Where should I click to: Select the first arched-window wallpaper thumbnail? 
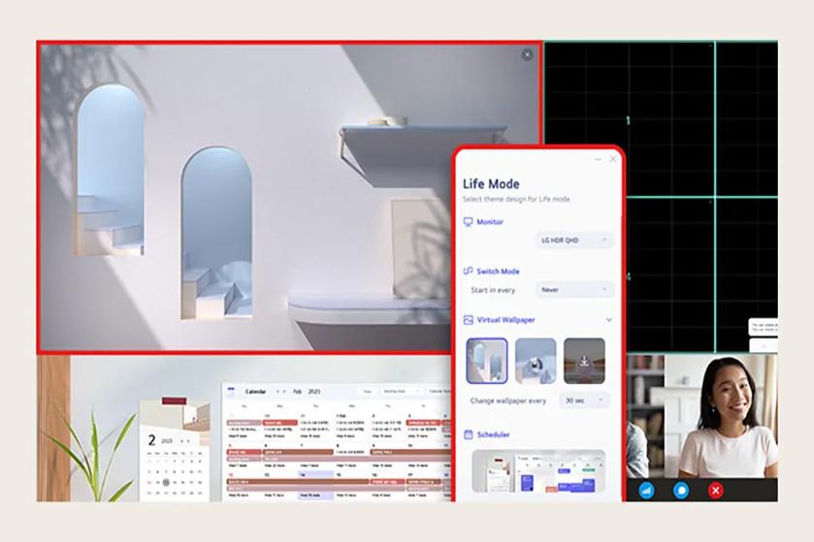click(x=486, y=361)
